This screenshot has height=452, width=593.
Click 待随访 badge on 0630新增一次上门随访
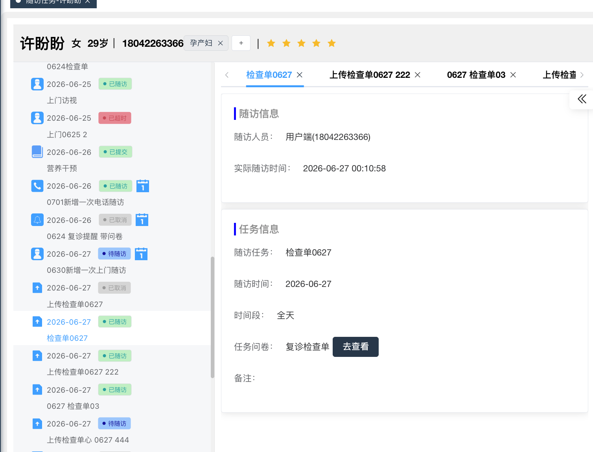tap(114, 254)
